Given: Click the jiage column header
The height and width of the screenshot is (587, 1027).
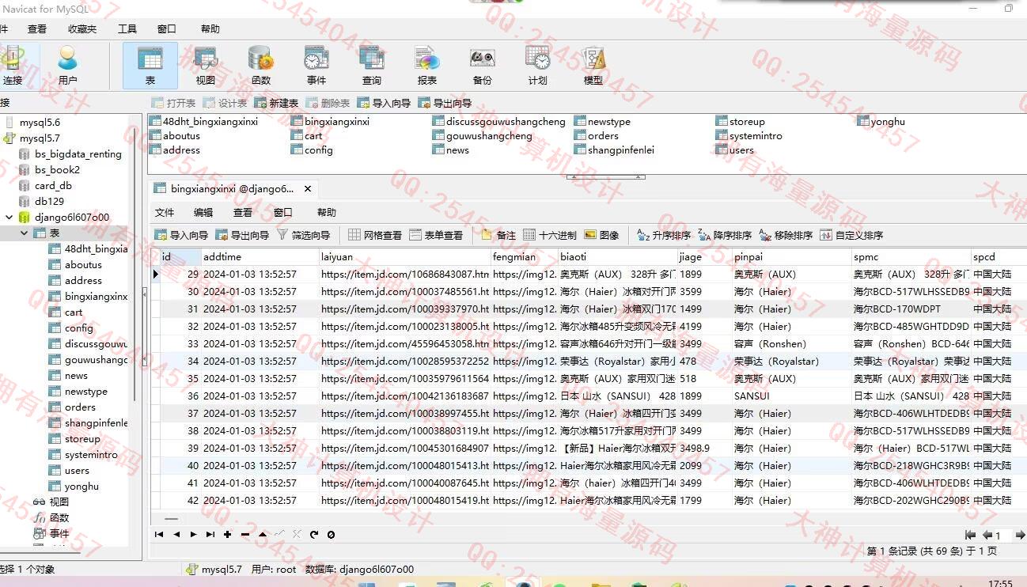Looking at the screenshot, I should [704, 257].
